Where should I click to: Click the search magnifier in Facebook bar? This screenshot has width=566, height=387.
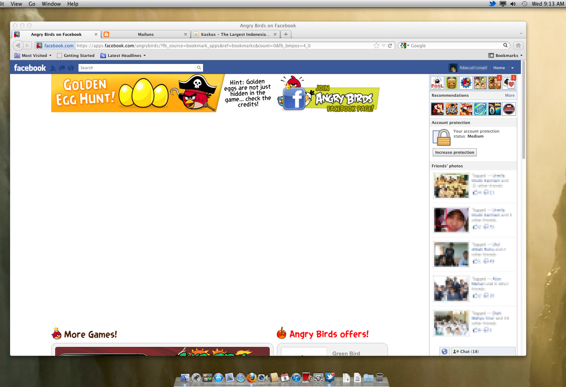click(x=199, y=68)
